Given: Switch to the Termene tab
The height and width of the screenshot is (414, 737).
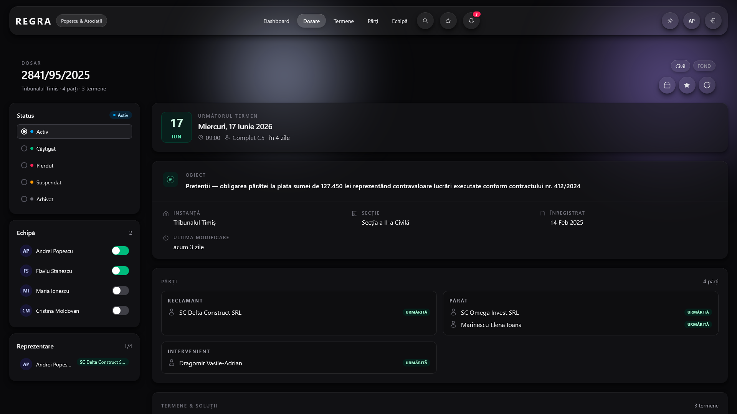Looking at the screenshot, I should tap(344, 21).
